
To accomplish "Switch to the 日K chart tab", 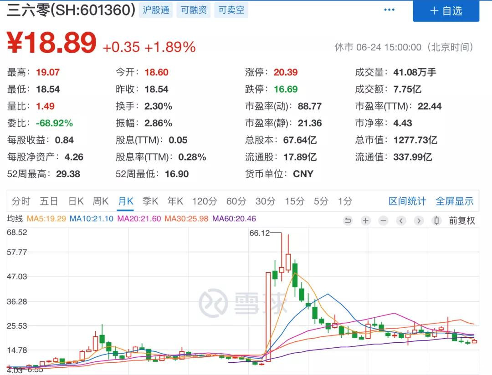I will pyautogui.click(x=76, y=201).
